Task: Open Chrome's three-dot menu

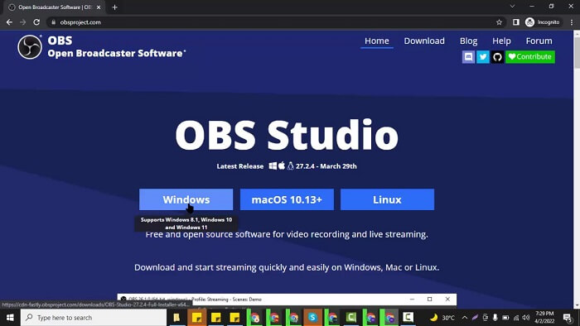Action: (572, 22)
